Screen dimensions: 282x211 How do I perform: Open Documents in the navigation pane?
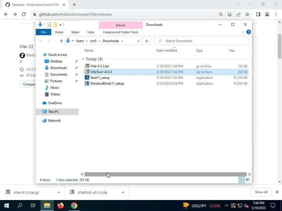(59, 74)
